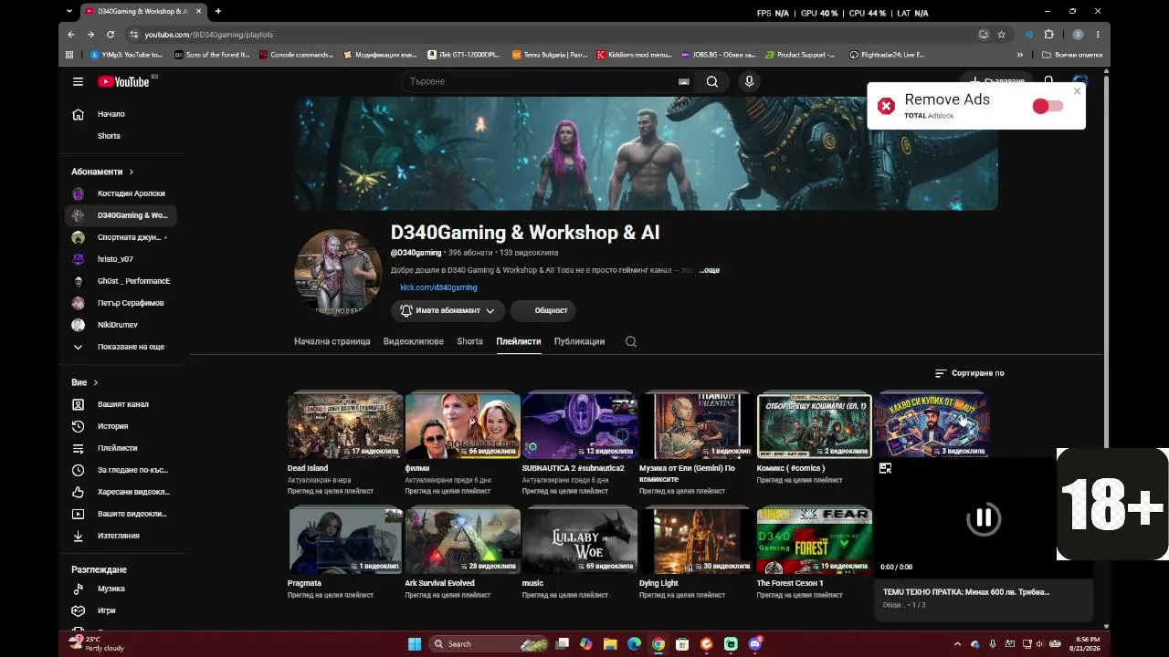Open Костадин Аролски subscription channel
The image size is (1169, 657).
122,193
